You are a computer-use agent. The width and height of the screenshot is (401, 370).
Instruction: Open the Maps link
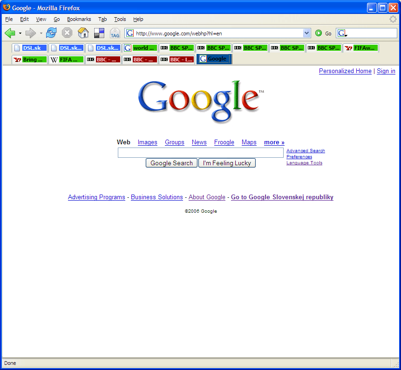point(249,142)
